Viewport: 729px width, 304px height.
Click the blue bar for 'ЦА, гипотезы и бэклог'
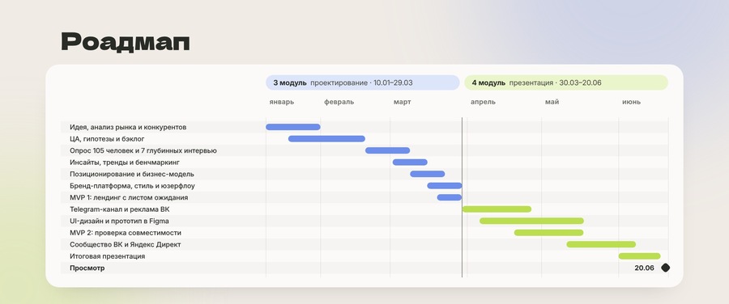(327, 139)
